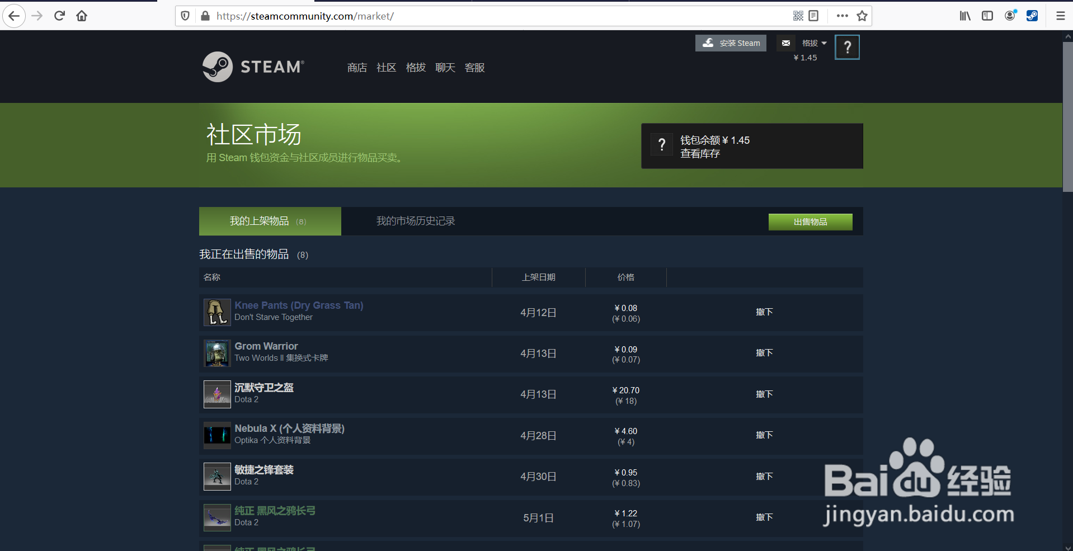Open the 格拔 profile menu in navigation
The height and width of the screenshot is (551, 1073).
point(416,68)
